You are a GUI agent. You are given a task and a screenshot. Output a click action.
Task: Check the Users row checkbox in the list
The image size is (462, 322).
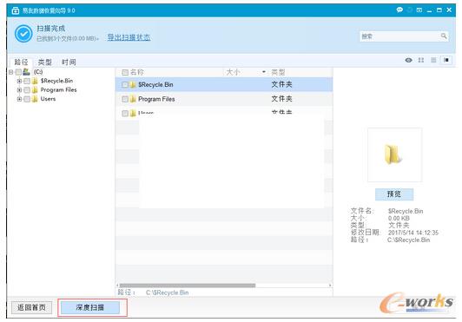click(125, 113)
